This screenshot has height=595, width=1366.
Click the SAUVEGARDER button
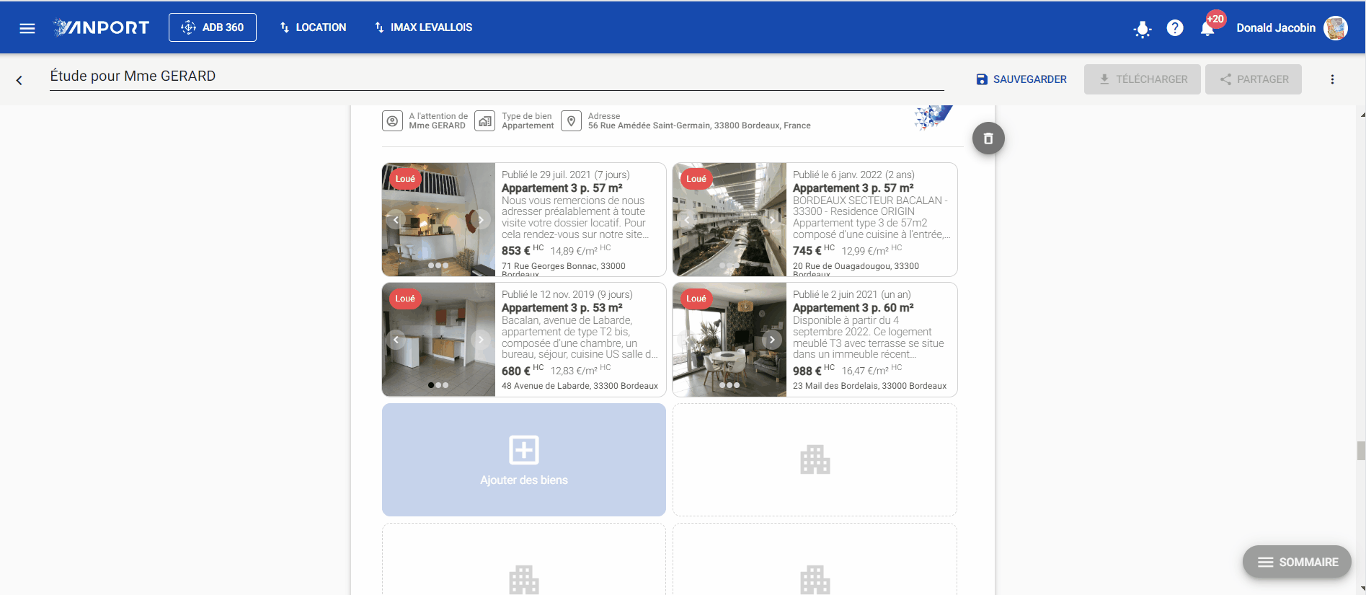[1021, 79]
